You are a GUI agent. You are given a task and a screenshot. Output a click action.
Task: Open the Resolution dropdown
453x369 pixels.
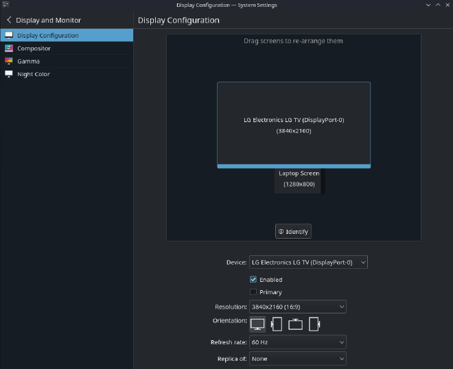297,307
